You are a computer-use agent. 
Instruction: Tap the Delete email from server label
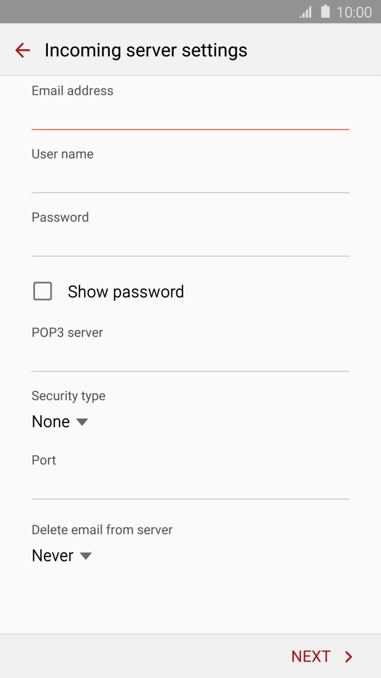(x=102, y=530)
